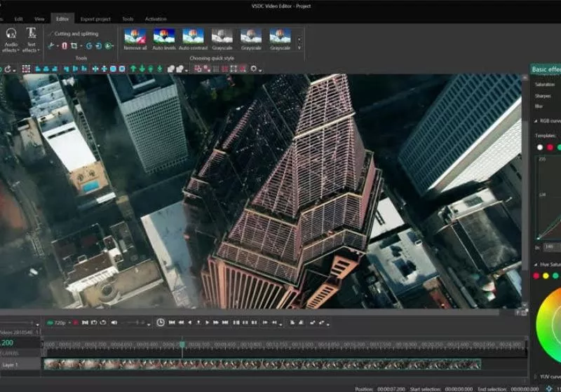Click the green move up arrow icon

tap(133, 69)
